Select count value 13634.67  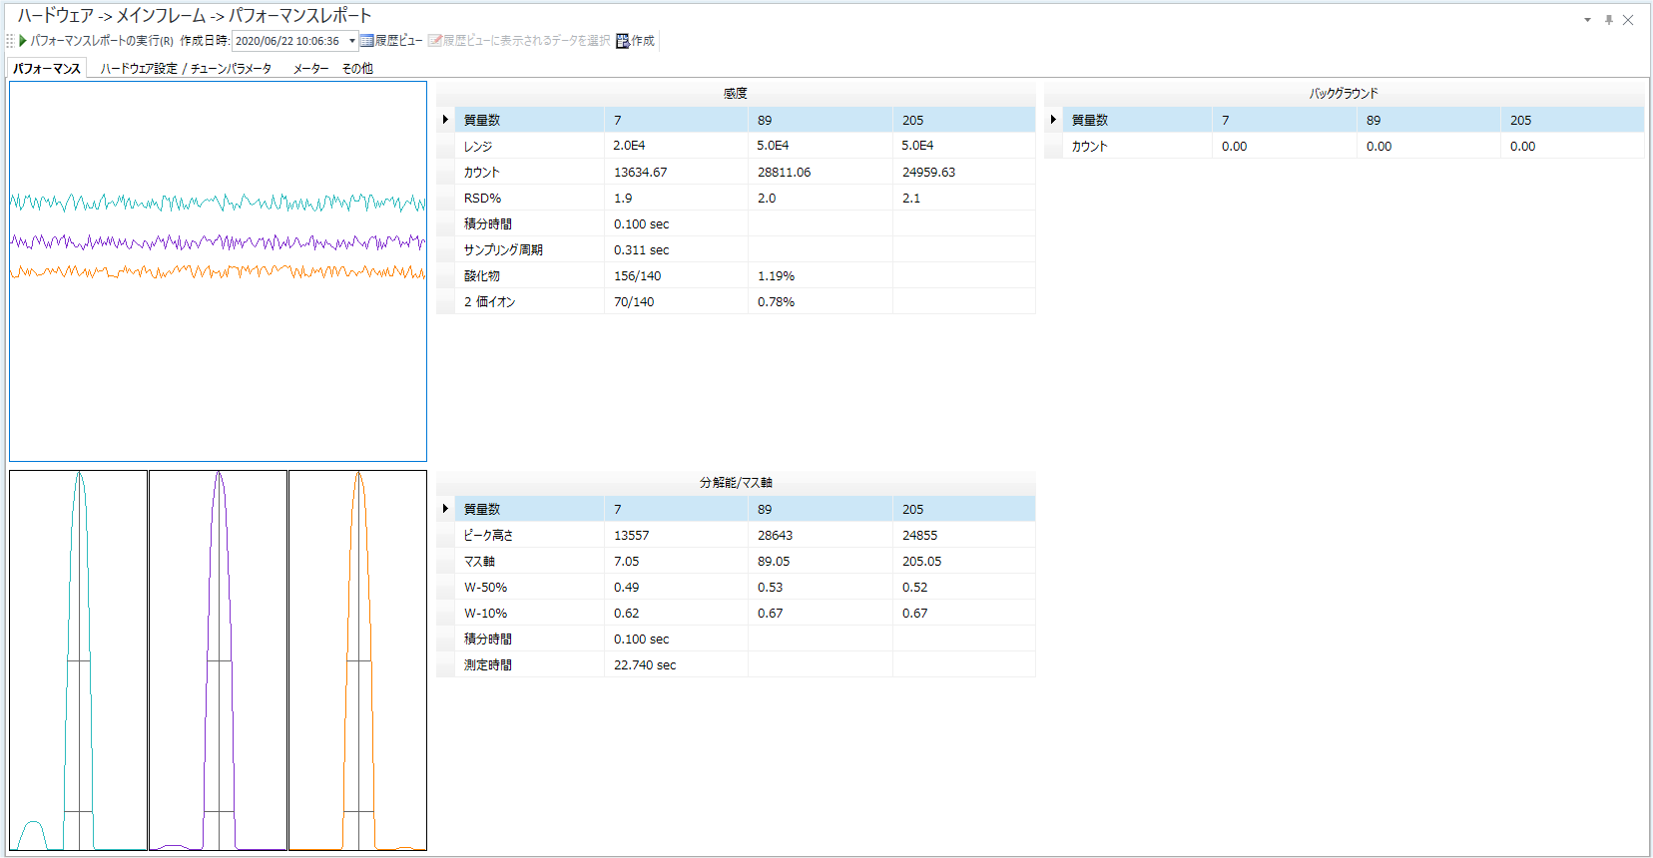point(676,172)
